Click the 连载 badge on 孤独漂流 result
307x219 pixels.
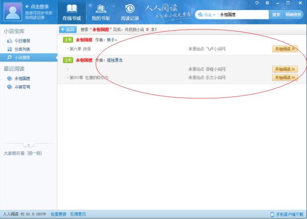point(68,60)
